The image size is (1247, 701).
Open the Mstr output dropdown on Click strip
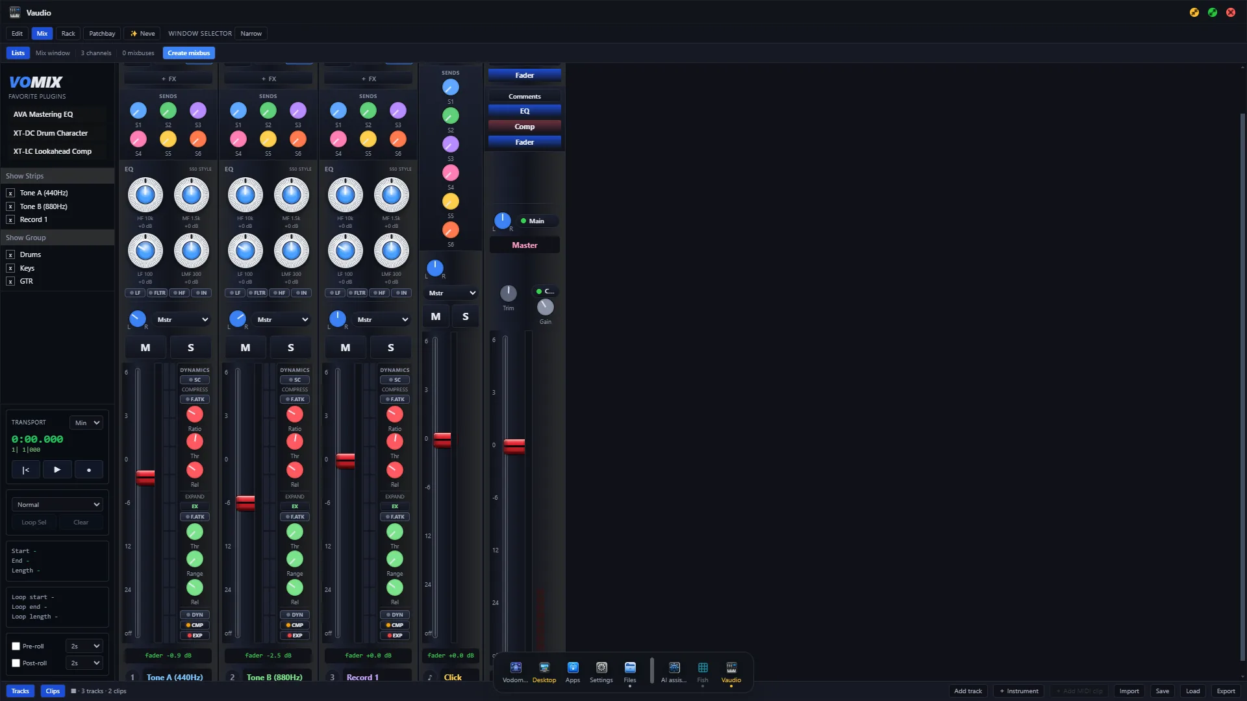[x=451, y=293]
